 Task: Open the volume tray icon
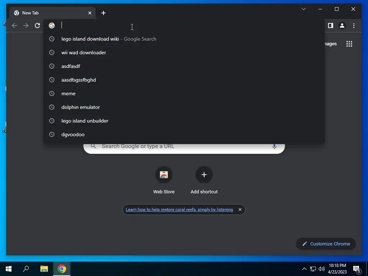click(322, 269)
